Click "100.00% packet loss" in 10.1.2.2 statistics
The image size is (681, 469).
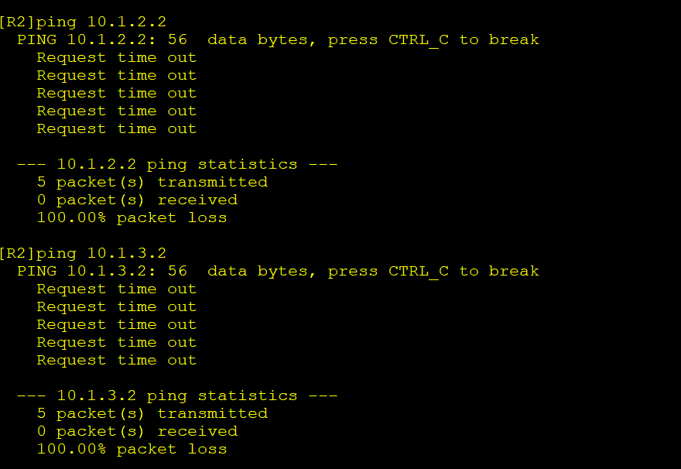coord(132,218)
